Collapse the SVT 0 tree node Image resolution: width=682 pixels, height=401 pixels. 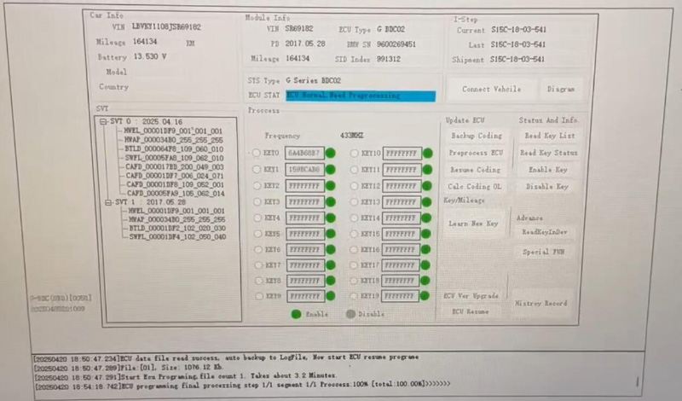point(104,122)
